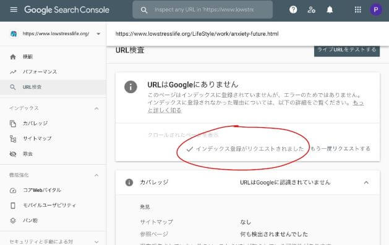389x245 pixels.
Task: Select URL検査 in sidebar
Action: pos(53,87)
